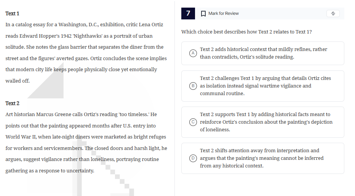Screen dimensions: 355x196
Task: Click answer text about mildly refining Ortiz's reading
Action: 263,53
